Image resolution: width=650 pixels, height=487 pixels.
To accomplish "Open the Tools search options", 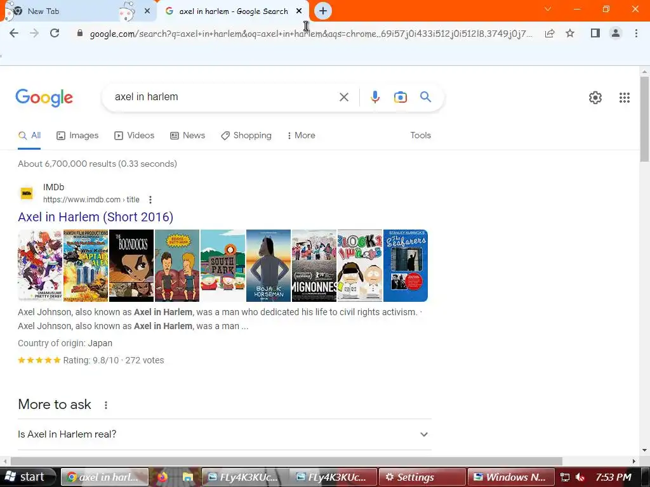I will [420, 136].
